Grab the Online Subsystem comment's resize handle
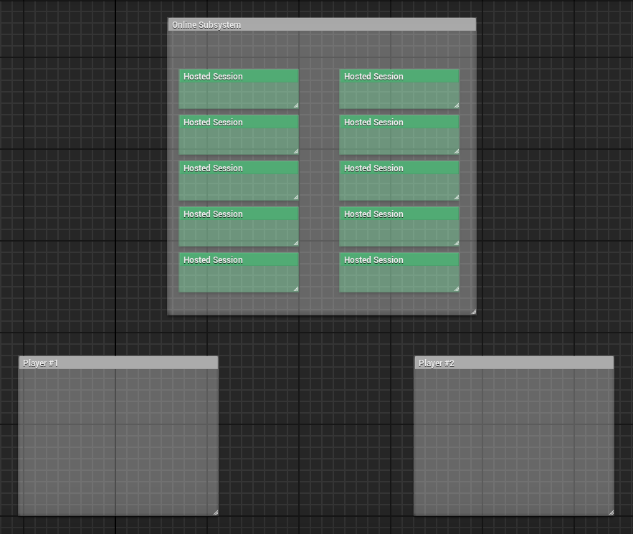 pos(474,312)
